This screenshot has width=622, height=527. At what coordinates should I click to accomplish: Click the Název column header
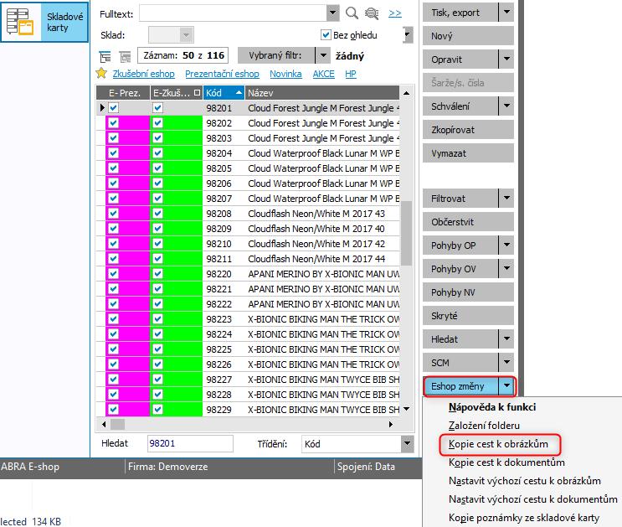tap(321, 92)
